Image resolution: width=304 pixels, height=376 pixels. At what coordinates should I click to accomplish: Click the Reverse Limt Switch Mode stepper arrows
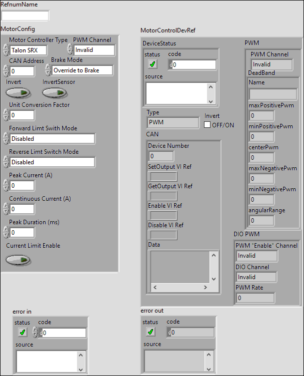(6, 162)
